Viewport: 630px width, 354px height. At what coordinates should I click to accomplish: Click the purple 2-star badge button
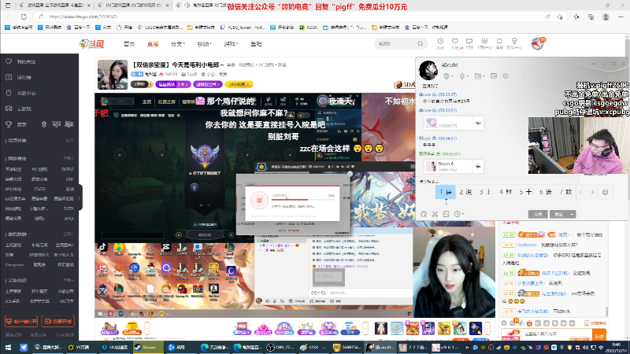tap(172, 84)
